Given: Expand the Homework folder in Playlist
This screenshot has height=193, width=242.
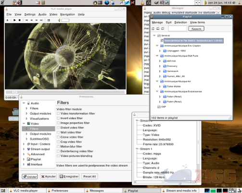Looking at the screenshot, I should pos(160,71).
